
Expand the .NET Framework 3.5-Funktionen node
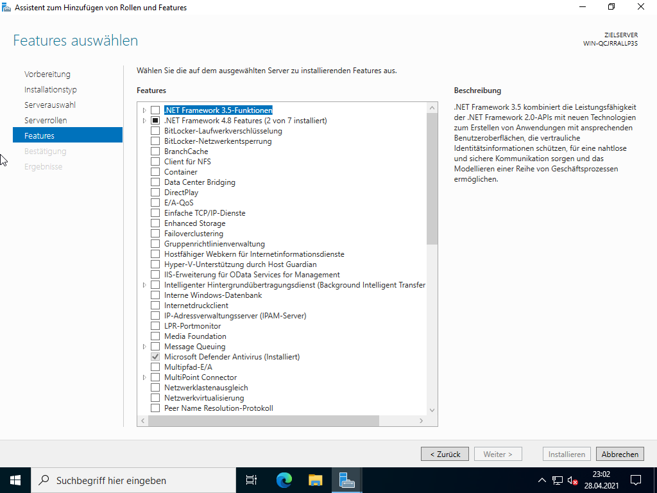[x=144, y=110]
